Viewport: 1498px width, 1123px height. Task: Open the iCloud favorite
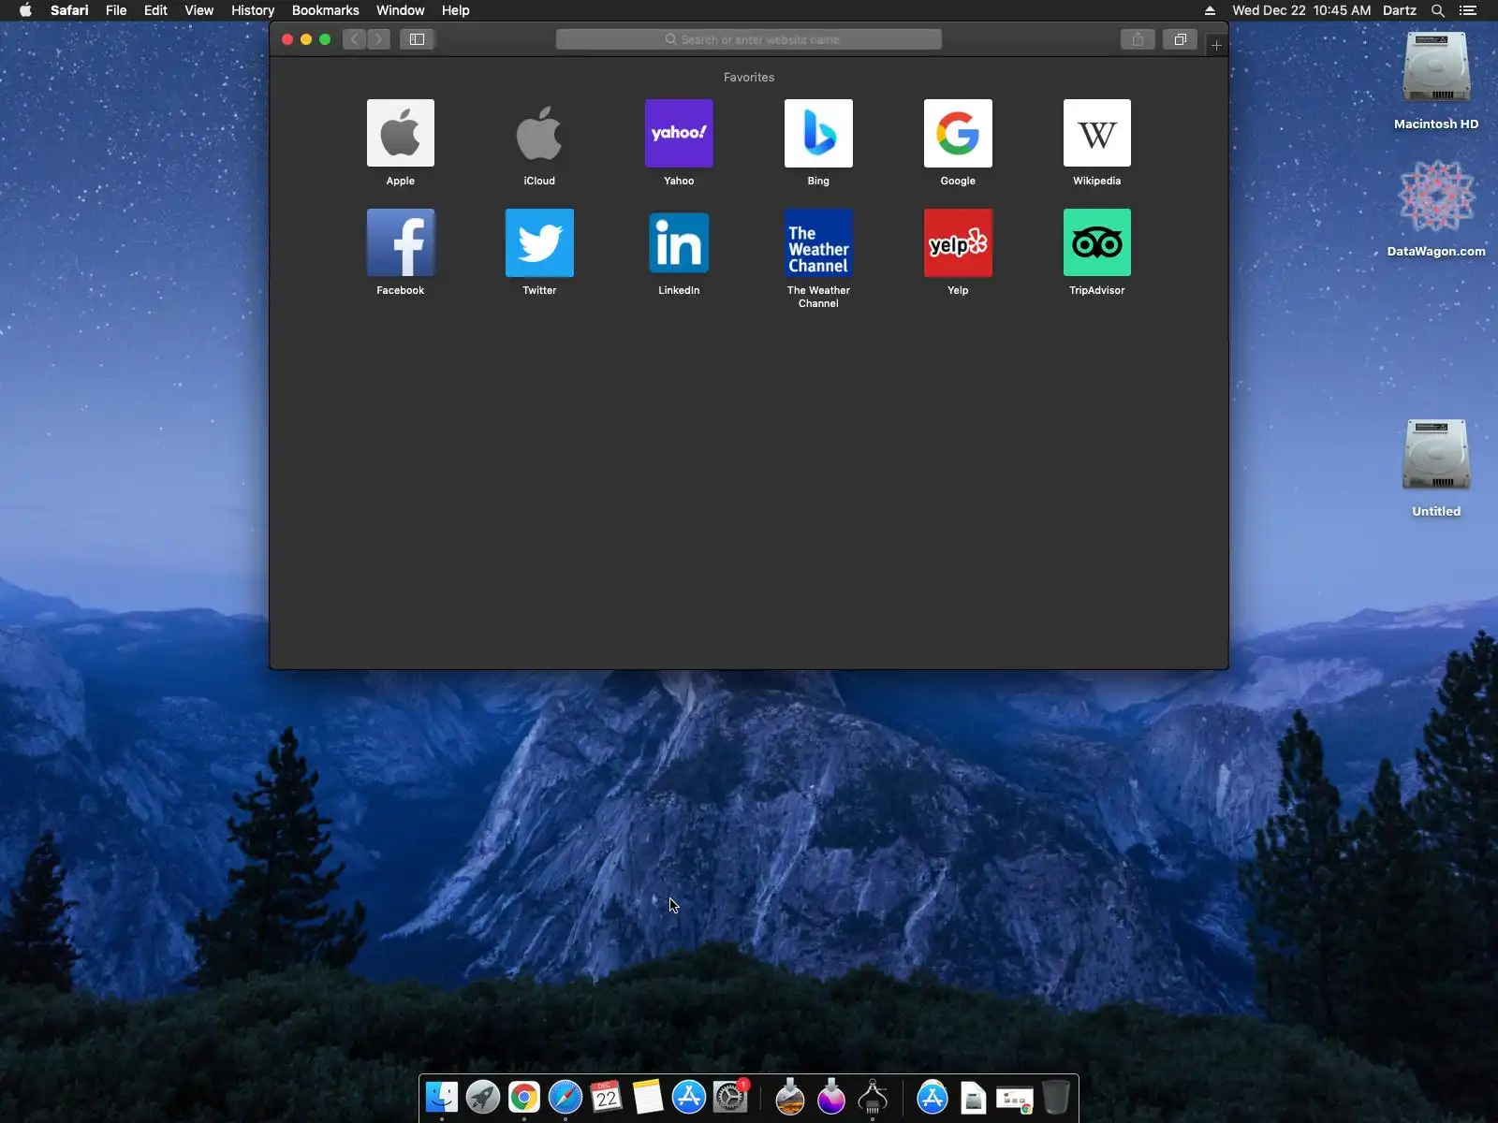point(539,133)
